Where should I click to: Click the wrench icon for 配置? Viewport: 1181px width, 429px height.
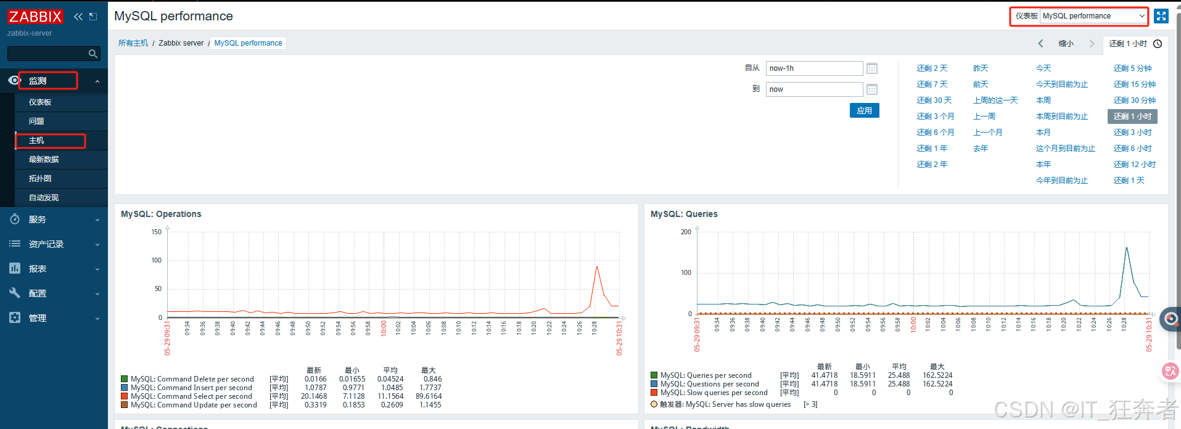pyautogui.click(x=15, y=293)
